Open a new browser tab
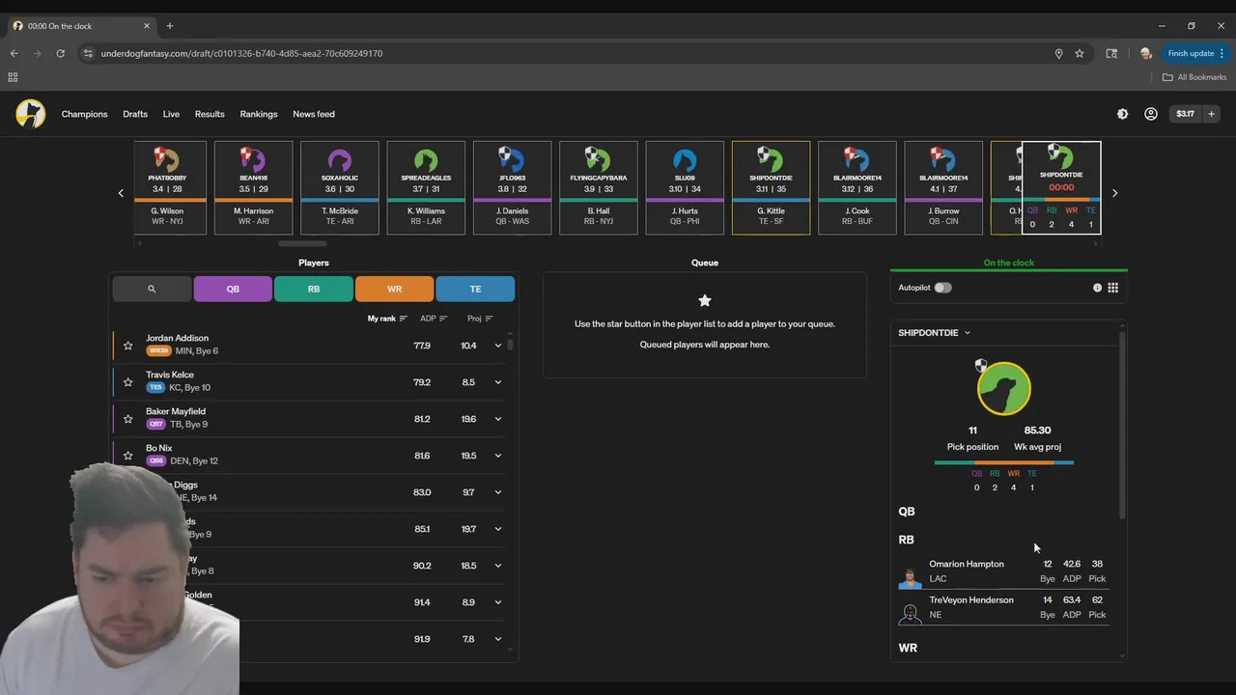 pyautogui.click(x=169, y=26)
